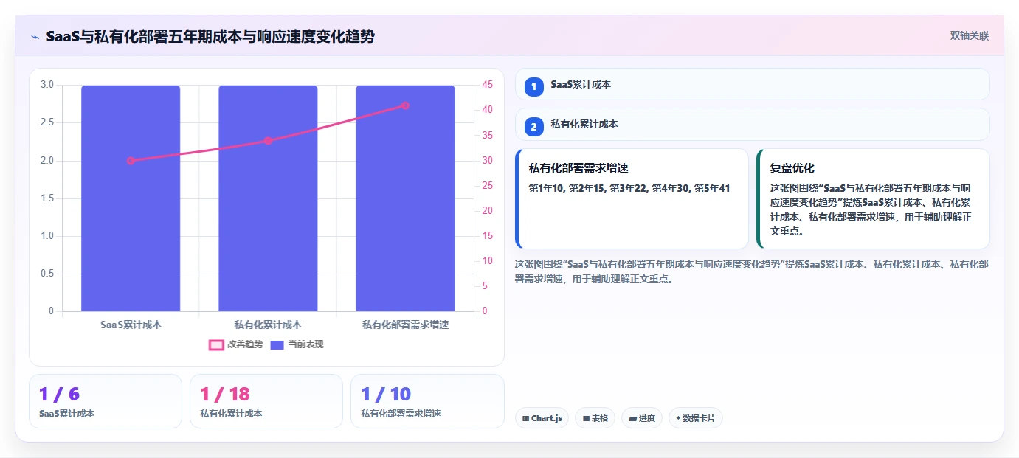The width and height of the screenshot is (1019, 458).
Task: Click the summary paragraph below the cards
Action: pyautogui.click(x=752, y=271)
